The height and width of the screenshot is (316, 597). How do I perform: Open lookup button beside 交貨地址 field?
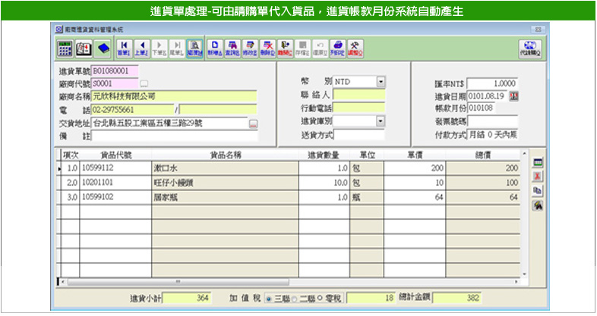[x=254, y=123]
